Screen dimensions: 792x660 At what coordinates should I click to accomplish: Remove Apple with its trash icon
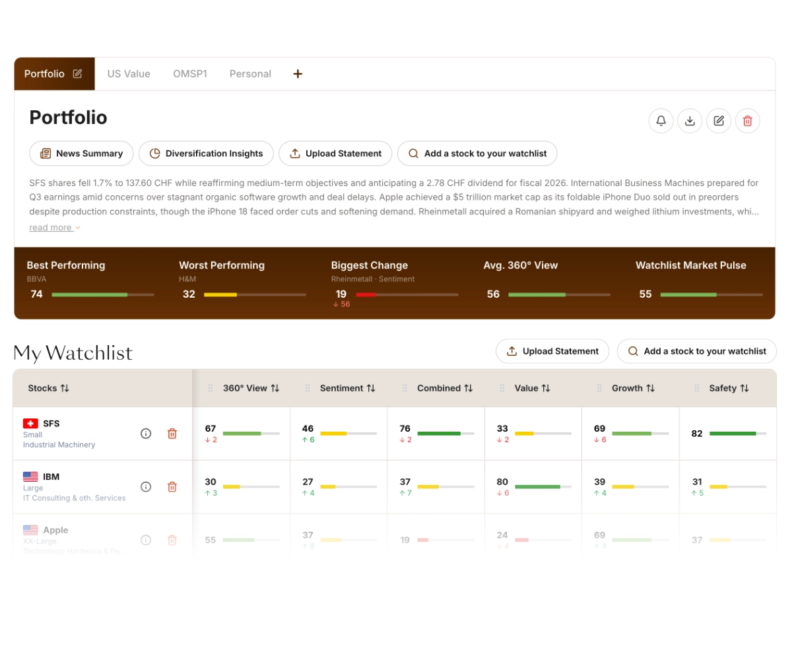click(x=172, y=540)
